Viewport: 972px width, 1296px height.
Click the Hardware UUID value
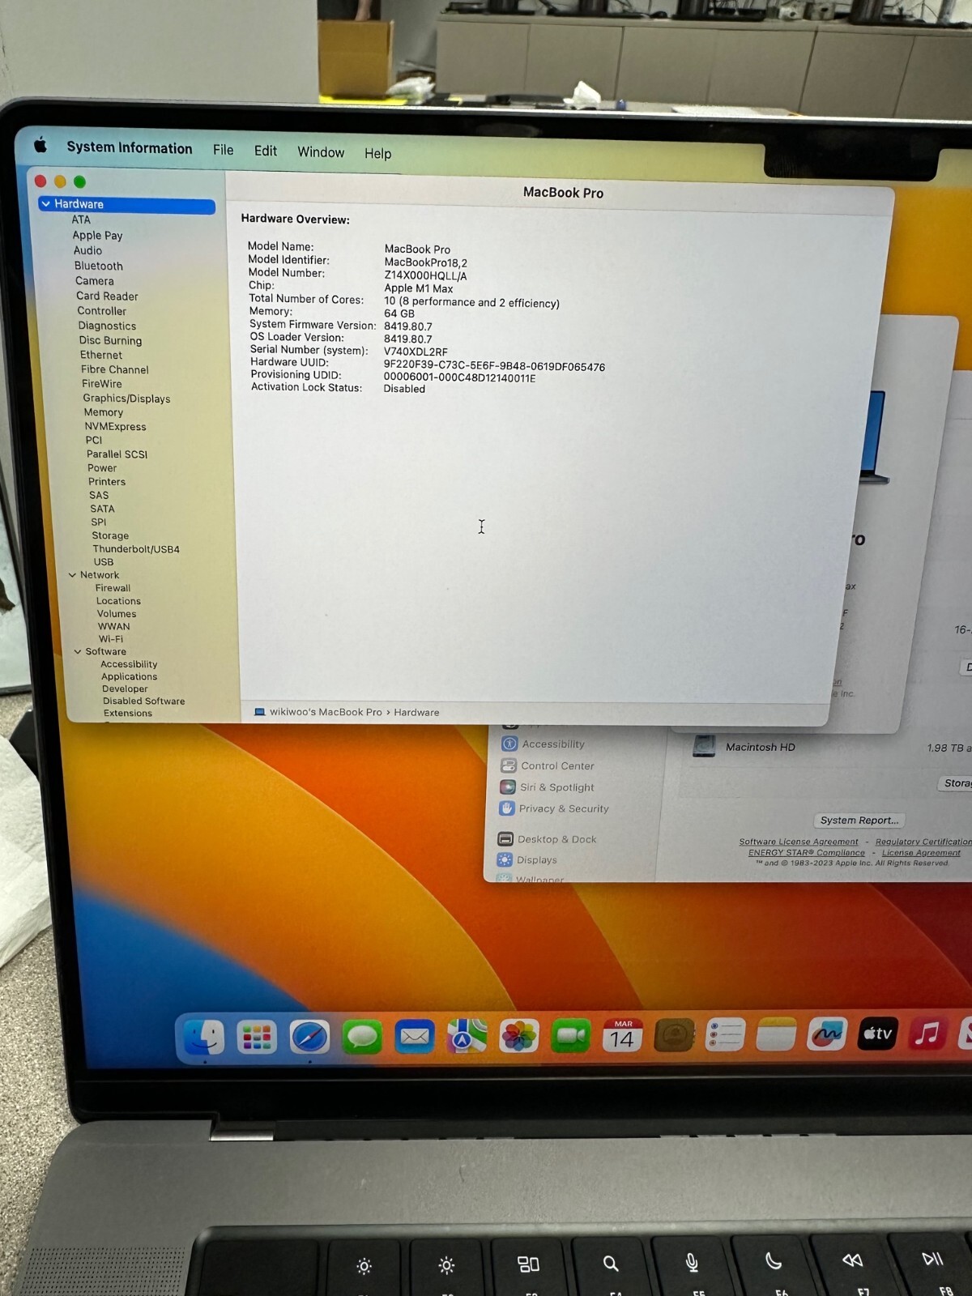pyautogui.click(x=494, y=366)
